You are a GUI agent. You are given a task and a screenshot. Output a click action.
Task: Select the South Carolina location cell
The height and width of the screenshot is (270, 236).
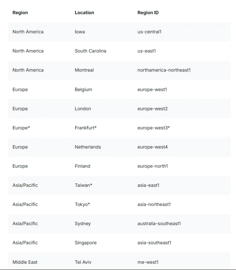pos(90,51)
